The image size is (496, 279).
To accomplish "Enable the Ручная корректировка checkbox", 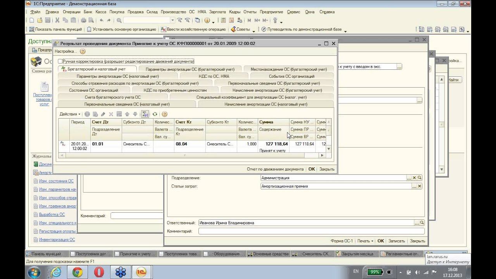I will click(x=60, y=61).
